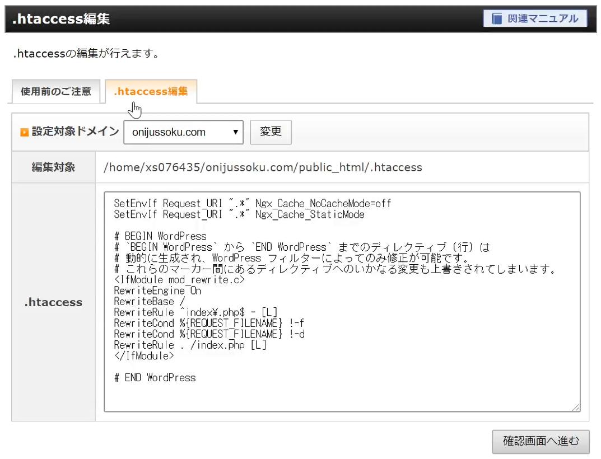
Task: Open the onijussoku.com domain dropdown
Action: click(x=183, y=132)
